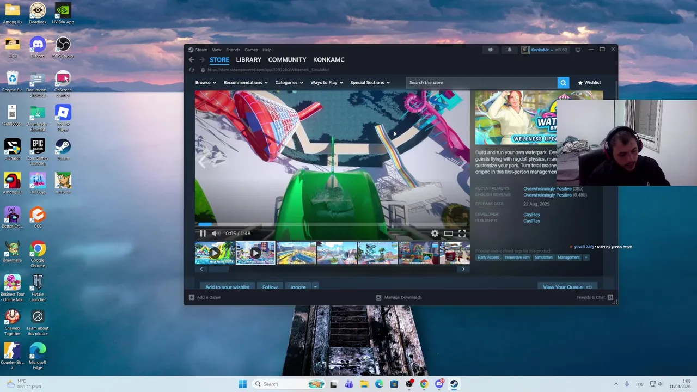Open the Epic Games Launcher shortcut
The image size is (697, 392).
click(x=38, y=152)
